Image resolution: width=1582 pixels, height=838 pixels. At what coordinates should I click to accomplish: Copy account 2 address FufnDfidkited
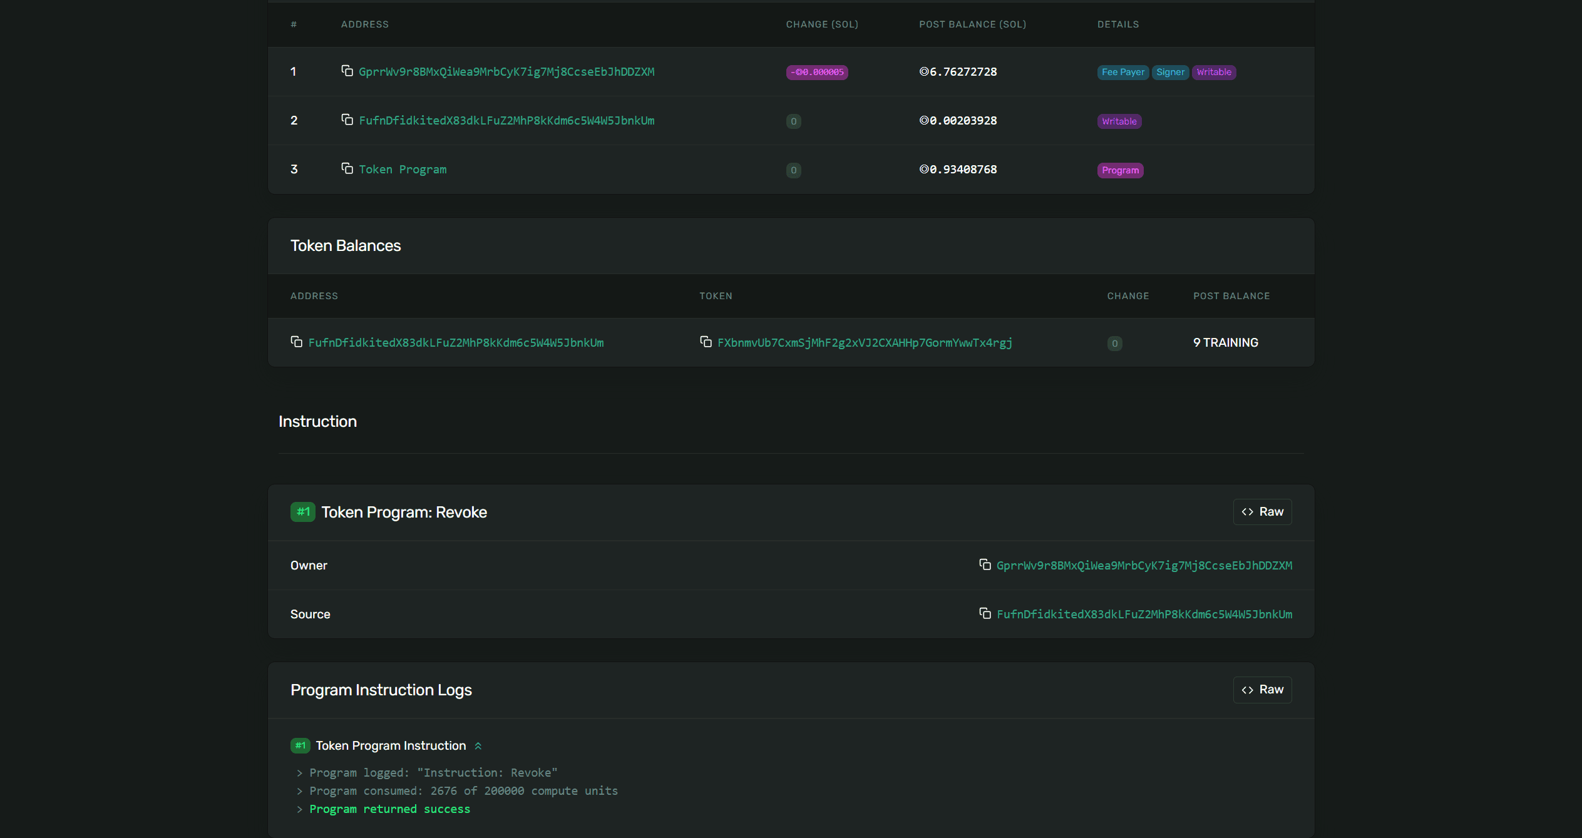tap(348, 120)
